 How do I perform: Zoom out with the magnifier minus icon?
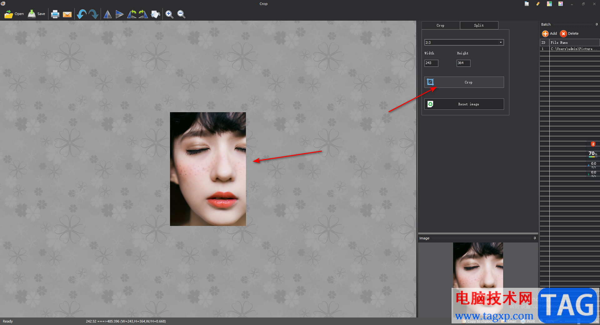pyautogui.click(x=181, y=14)
